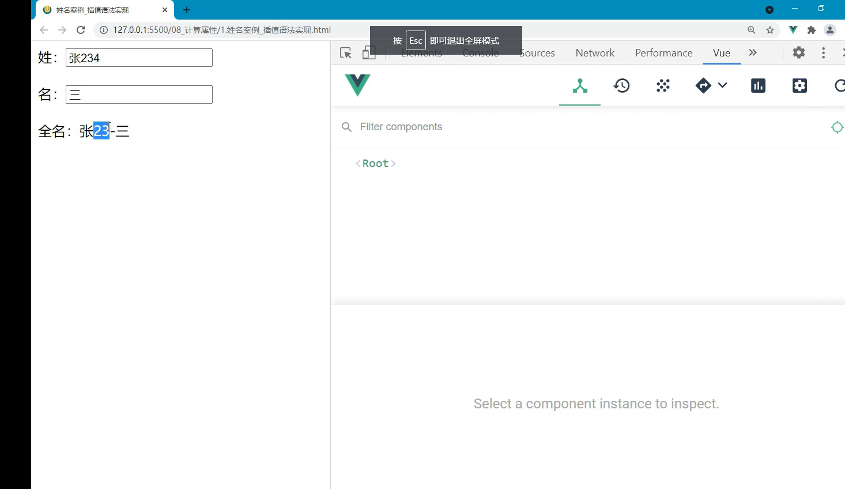Viewport: 845px width, 489px height.
Task: Open the Vue devtools settings tab
Action: [799, 86]
